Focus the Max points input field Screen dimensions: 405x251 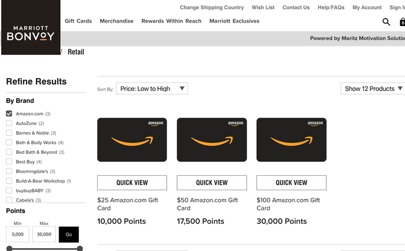[x=44, y=234]
